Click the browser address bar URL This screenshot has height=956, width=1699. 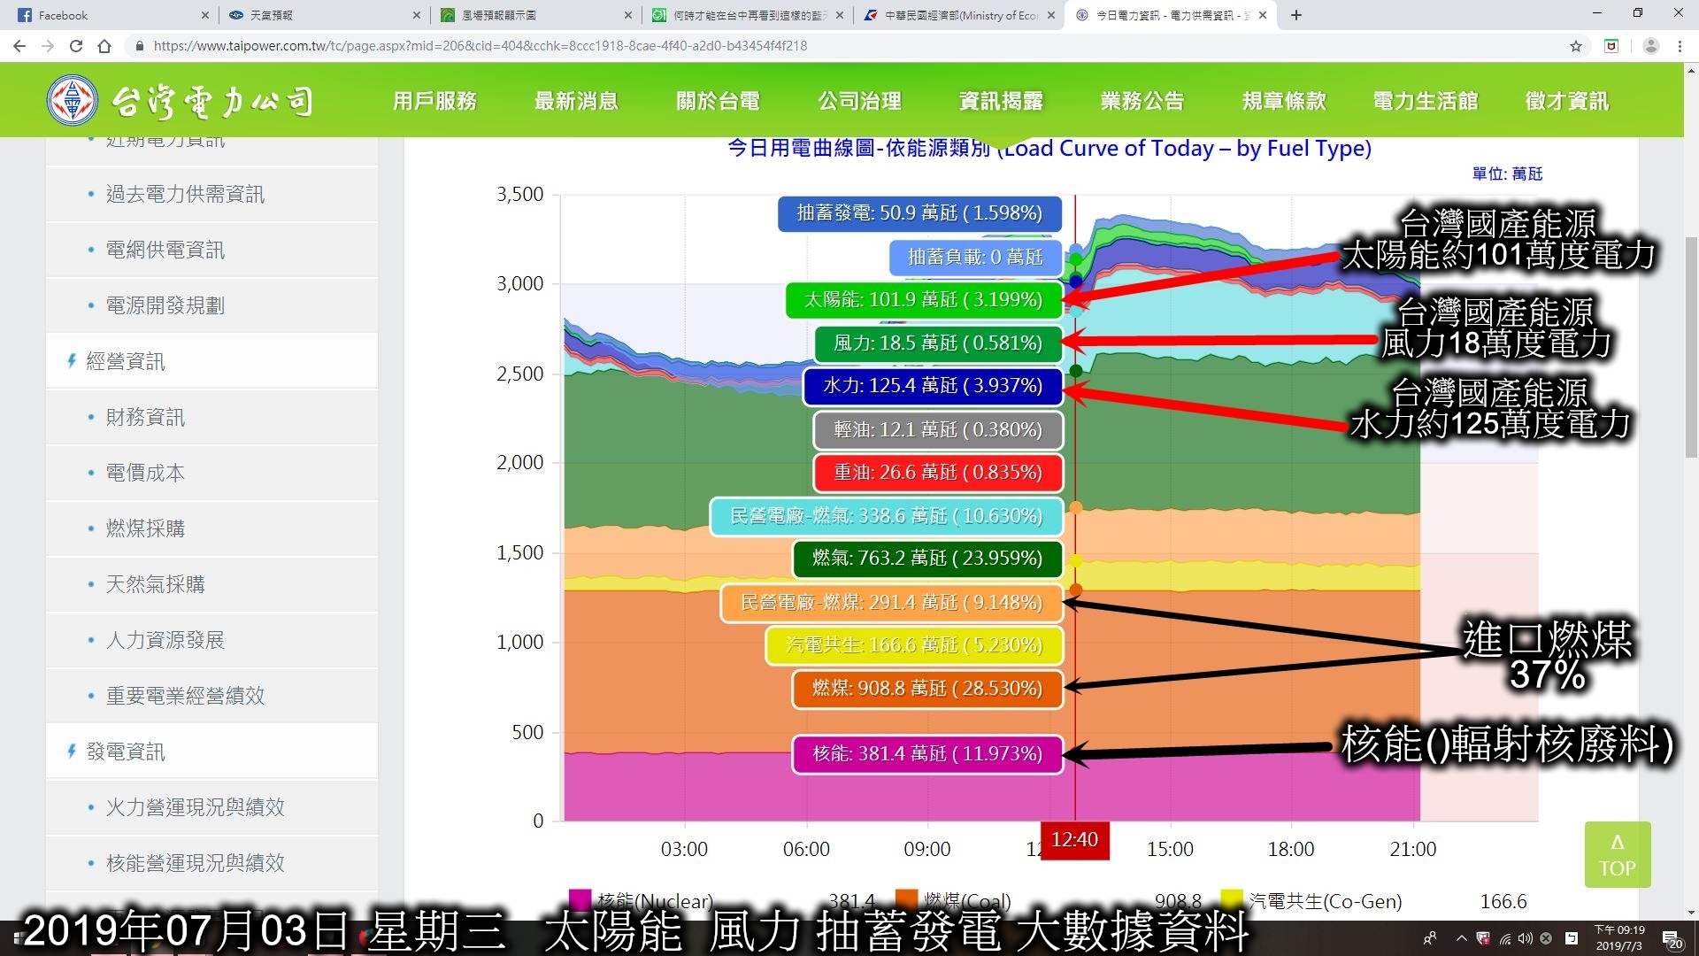(x=480, y=46)
